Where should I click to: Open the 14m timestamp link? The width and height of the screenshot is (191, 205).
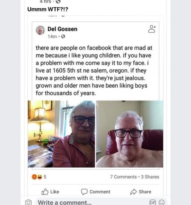click(52, 36)
